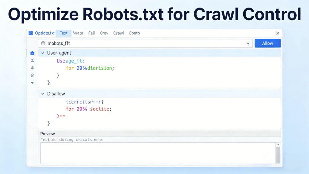Open the mobots_fft dropdown arrow
The image size is (309, 174).
coord(248,43)
